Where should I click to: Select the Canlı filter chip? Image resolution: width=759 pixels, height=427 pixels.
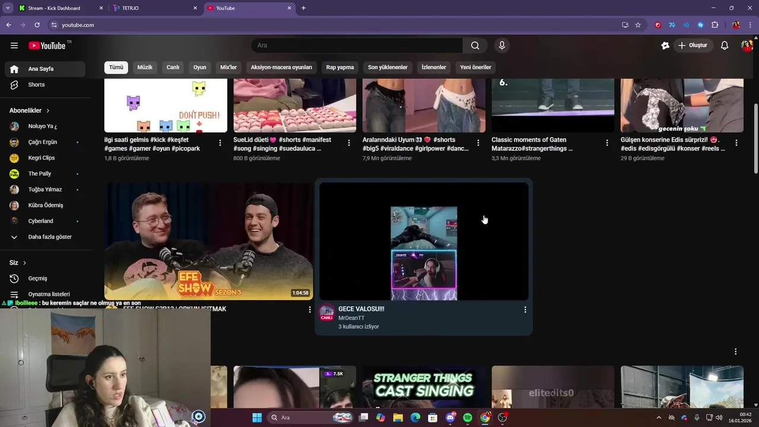[173, 67]
